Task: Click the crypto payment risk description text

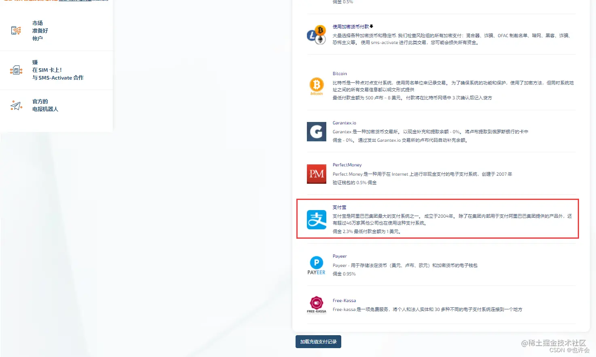Action: click(x=452, y=39)
